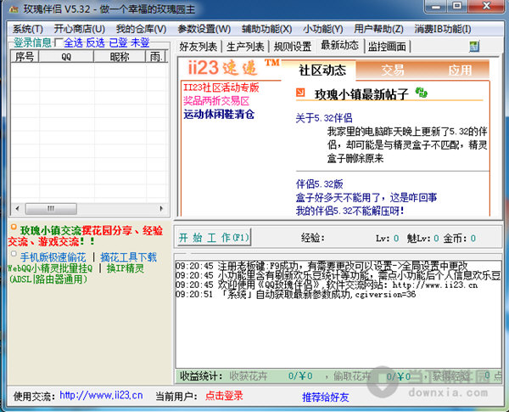Screen dimensions: 509x412
Task: Open the II23社区活动专版 link
Action: (221, 87)
